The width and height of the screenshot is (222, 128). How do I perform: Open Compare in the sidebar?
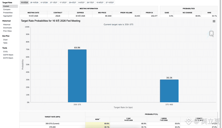(7, 9)
